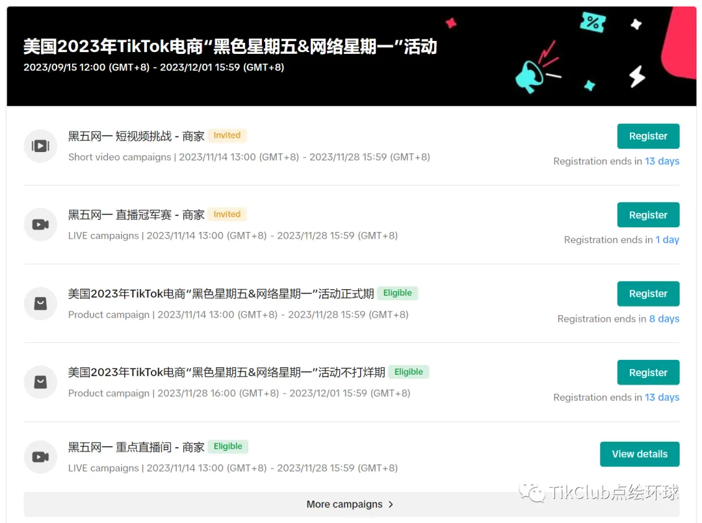This screenshot has width=702, height=523.
Task: Open the 黑五网一 重点直播间 - 商家 title
Action: click(136, 447)
